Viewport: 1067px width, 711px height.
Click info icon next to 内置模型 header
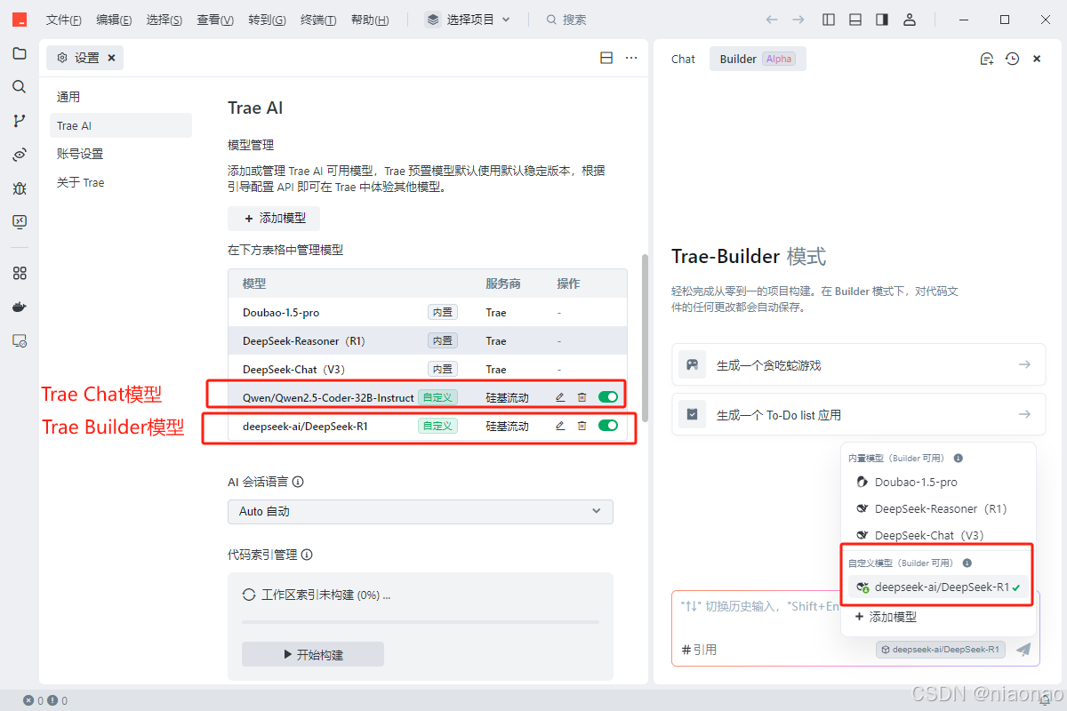pos(959,459)
